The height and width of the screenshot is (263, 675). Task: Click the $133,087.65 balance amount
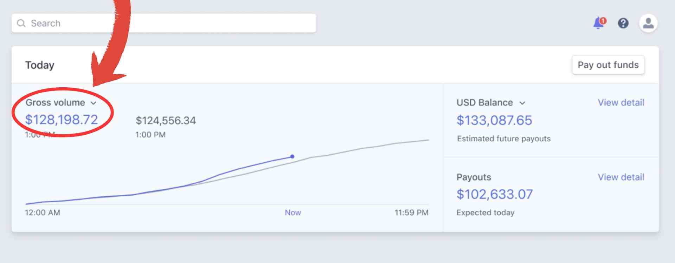coord(494,120)
